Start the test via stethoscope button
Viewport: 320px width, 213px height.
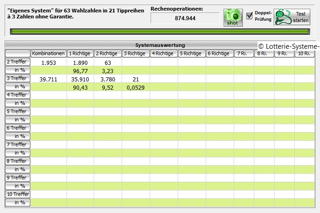point(292,17)
